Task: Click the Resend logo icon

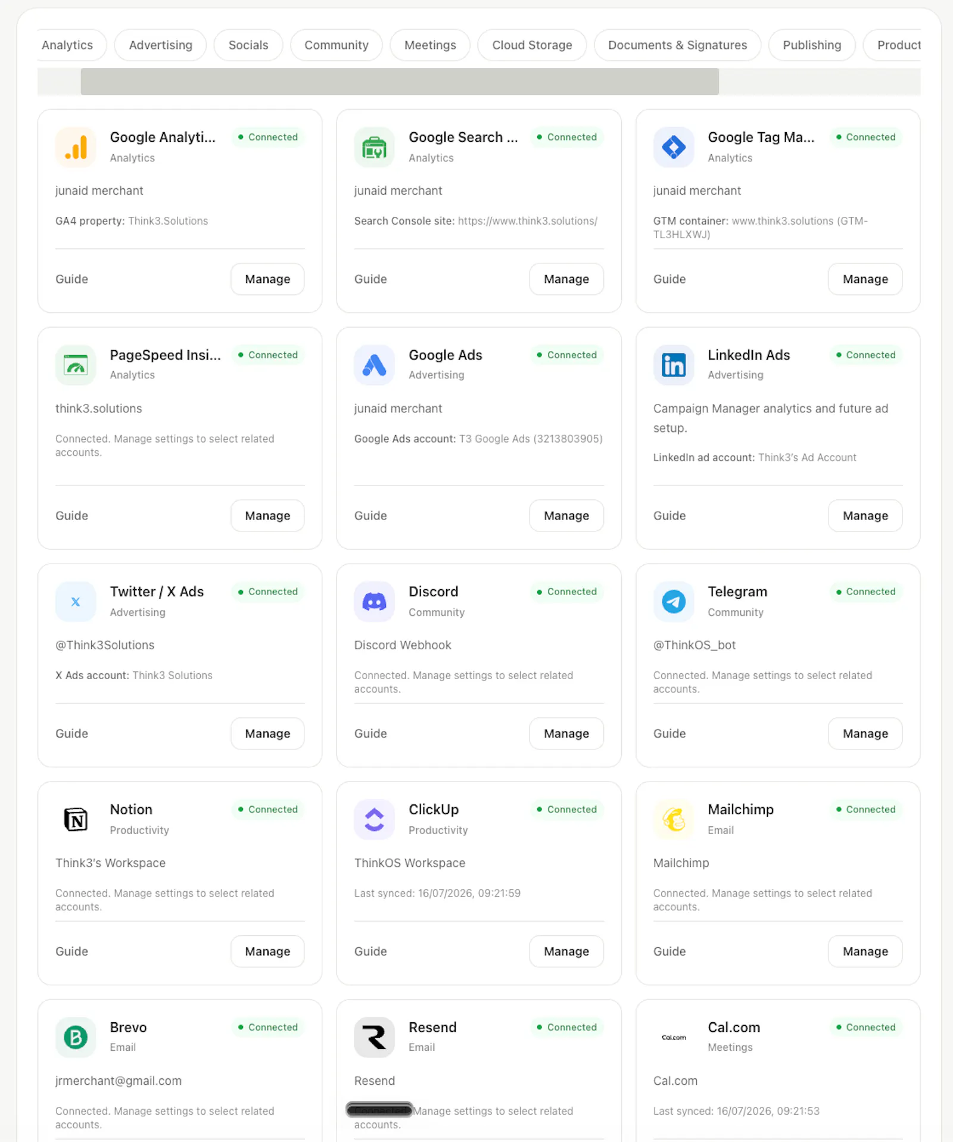Action: 374,1037
